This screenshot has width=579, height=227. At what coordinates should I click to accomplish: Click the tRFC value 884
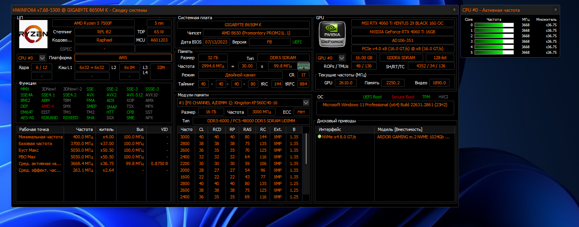point(303,84)
